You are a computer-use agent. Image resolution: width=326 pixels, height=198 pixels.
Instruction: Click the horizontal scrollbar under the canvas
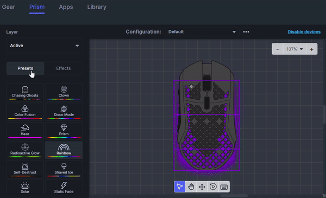coord(234,196)
